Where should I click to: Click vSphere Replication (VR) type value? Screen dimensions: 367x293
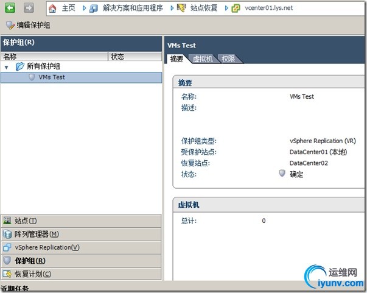(323, 141)
